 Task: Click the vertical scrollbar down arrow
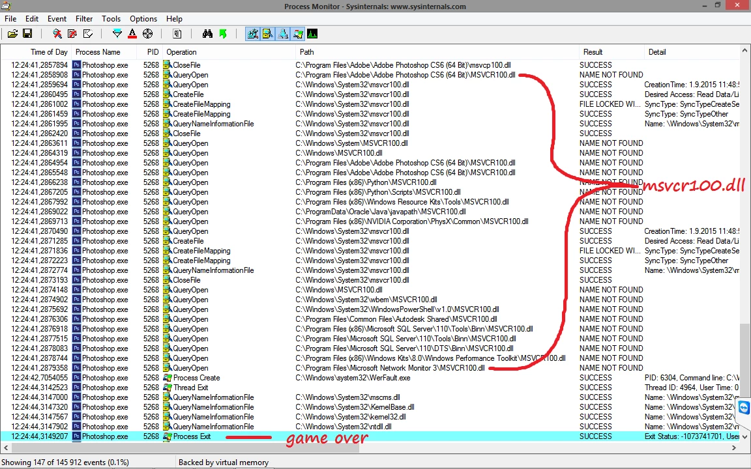[x=744, y=436]
